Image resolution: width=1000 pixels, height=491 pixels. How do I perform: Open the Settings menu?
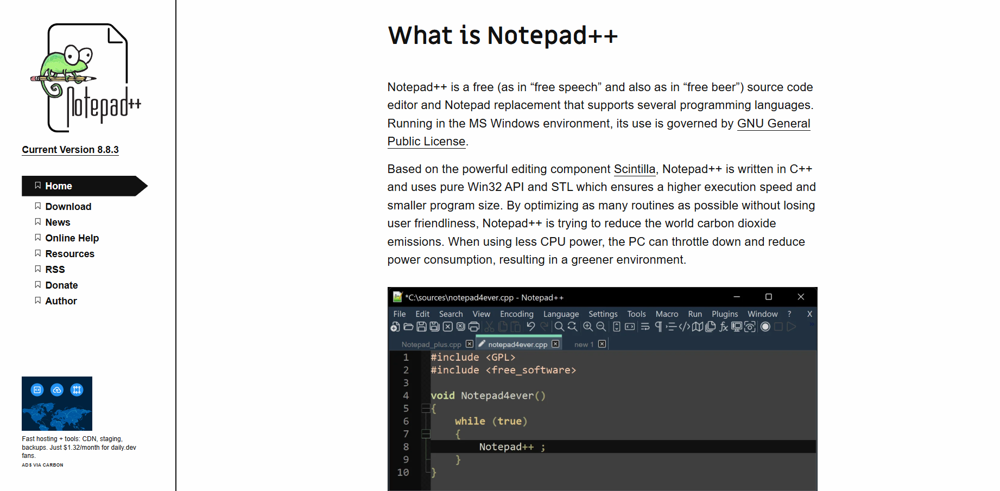click(603, 314)
